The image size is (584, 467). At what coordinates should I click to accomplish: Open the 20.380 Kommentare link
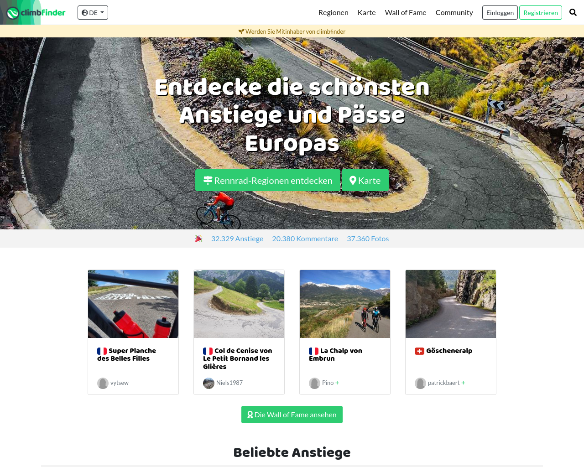point(305,239)
